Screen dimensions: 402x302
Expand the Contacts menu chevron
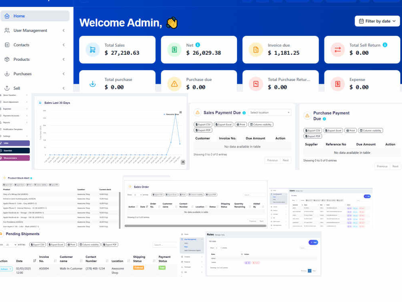(64, 45)
